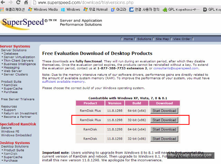The image size is (221, 164).
Task: Open Windows Embedded sidebar link
Action: (x=16, y=135)
